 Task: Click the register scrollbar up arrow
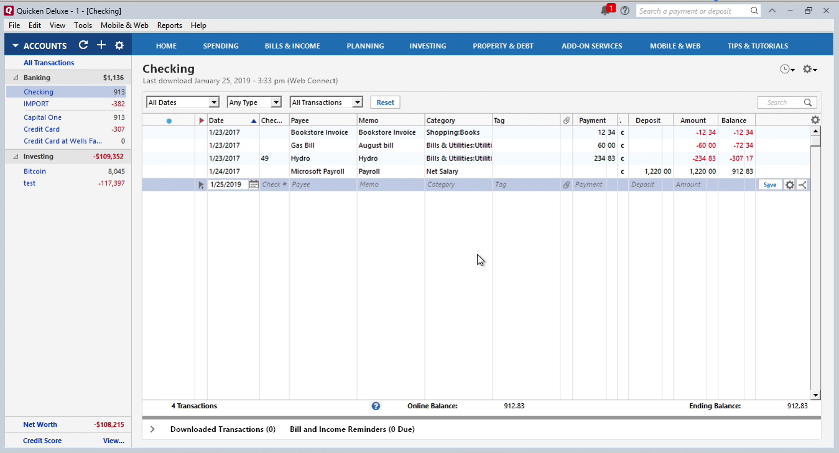point(815,132)
